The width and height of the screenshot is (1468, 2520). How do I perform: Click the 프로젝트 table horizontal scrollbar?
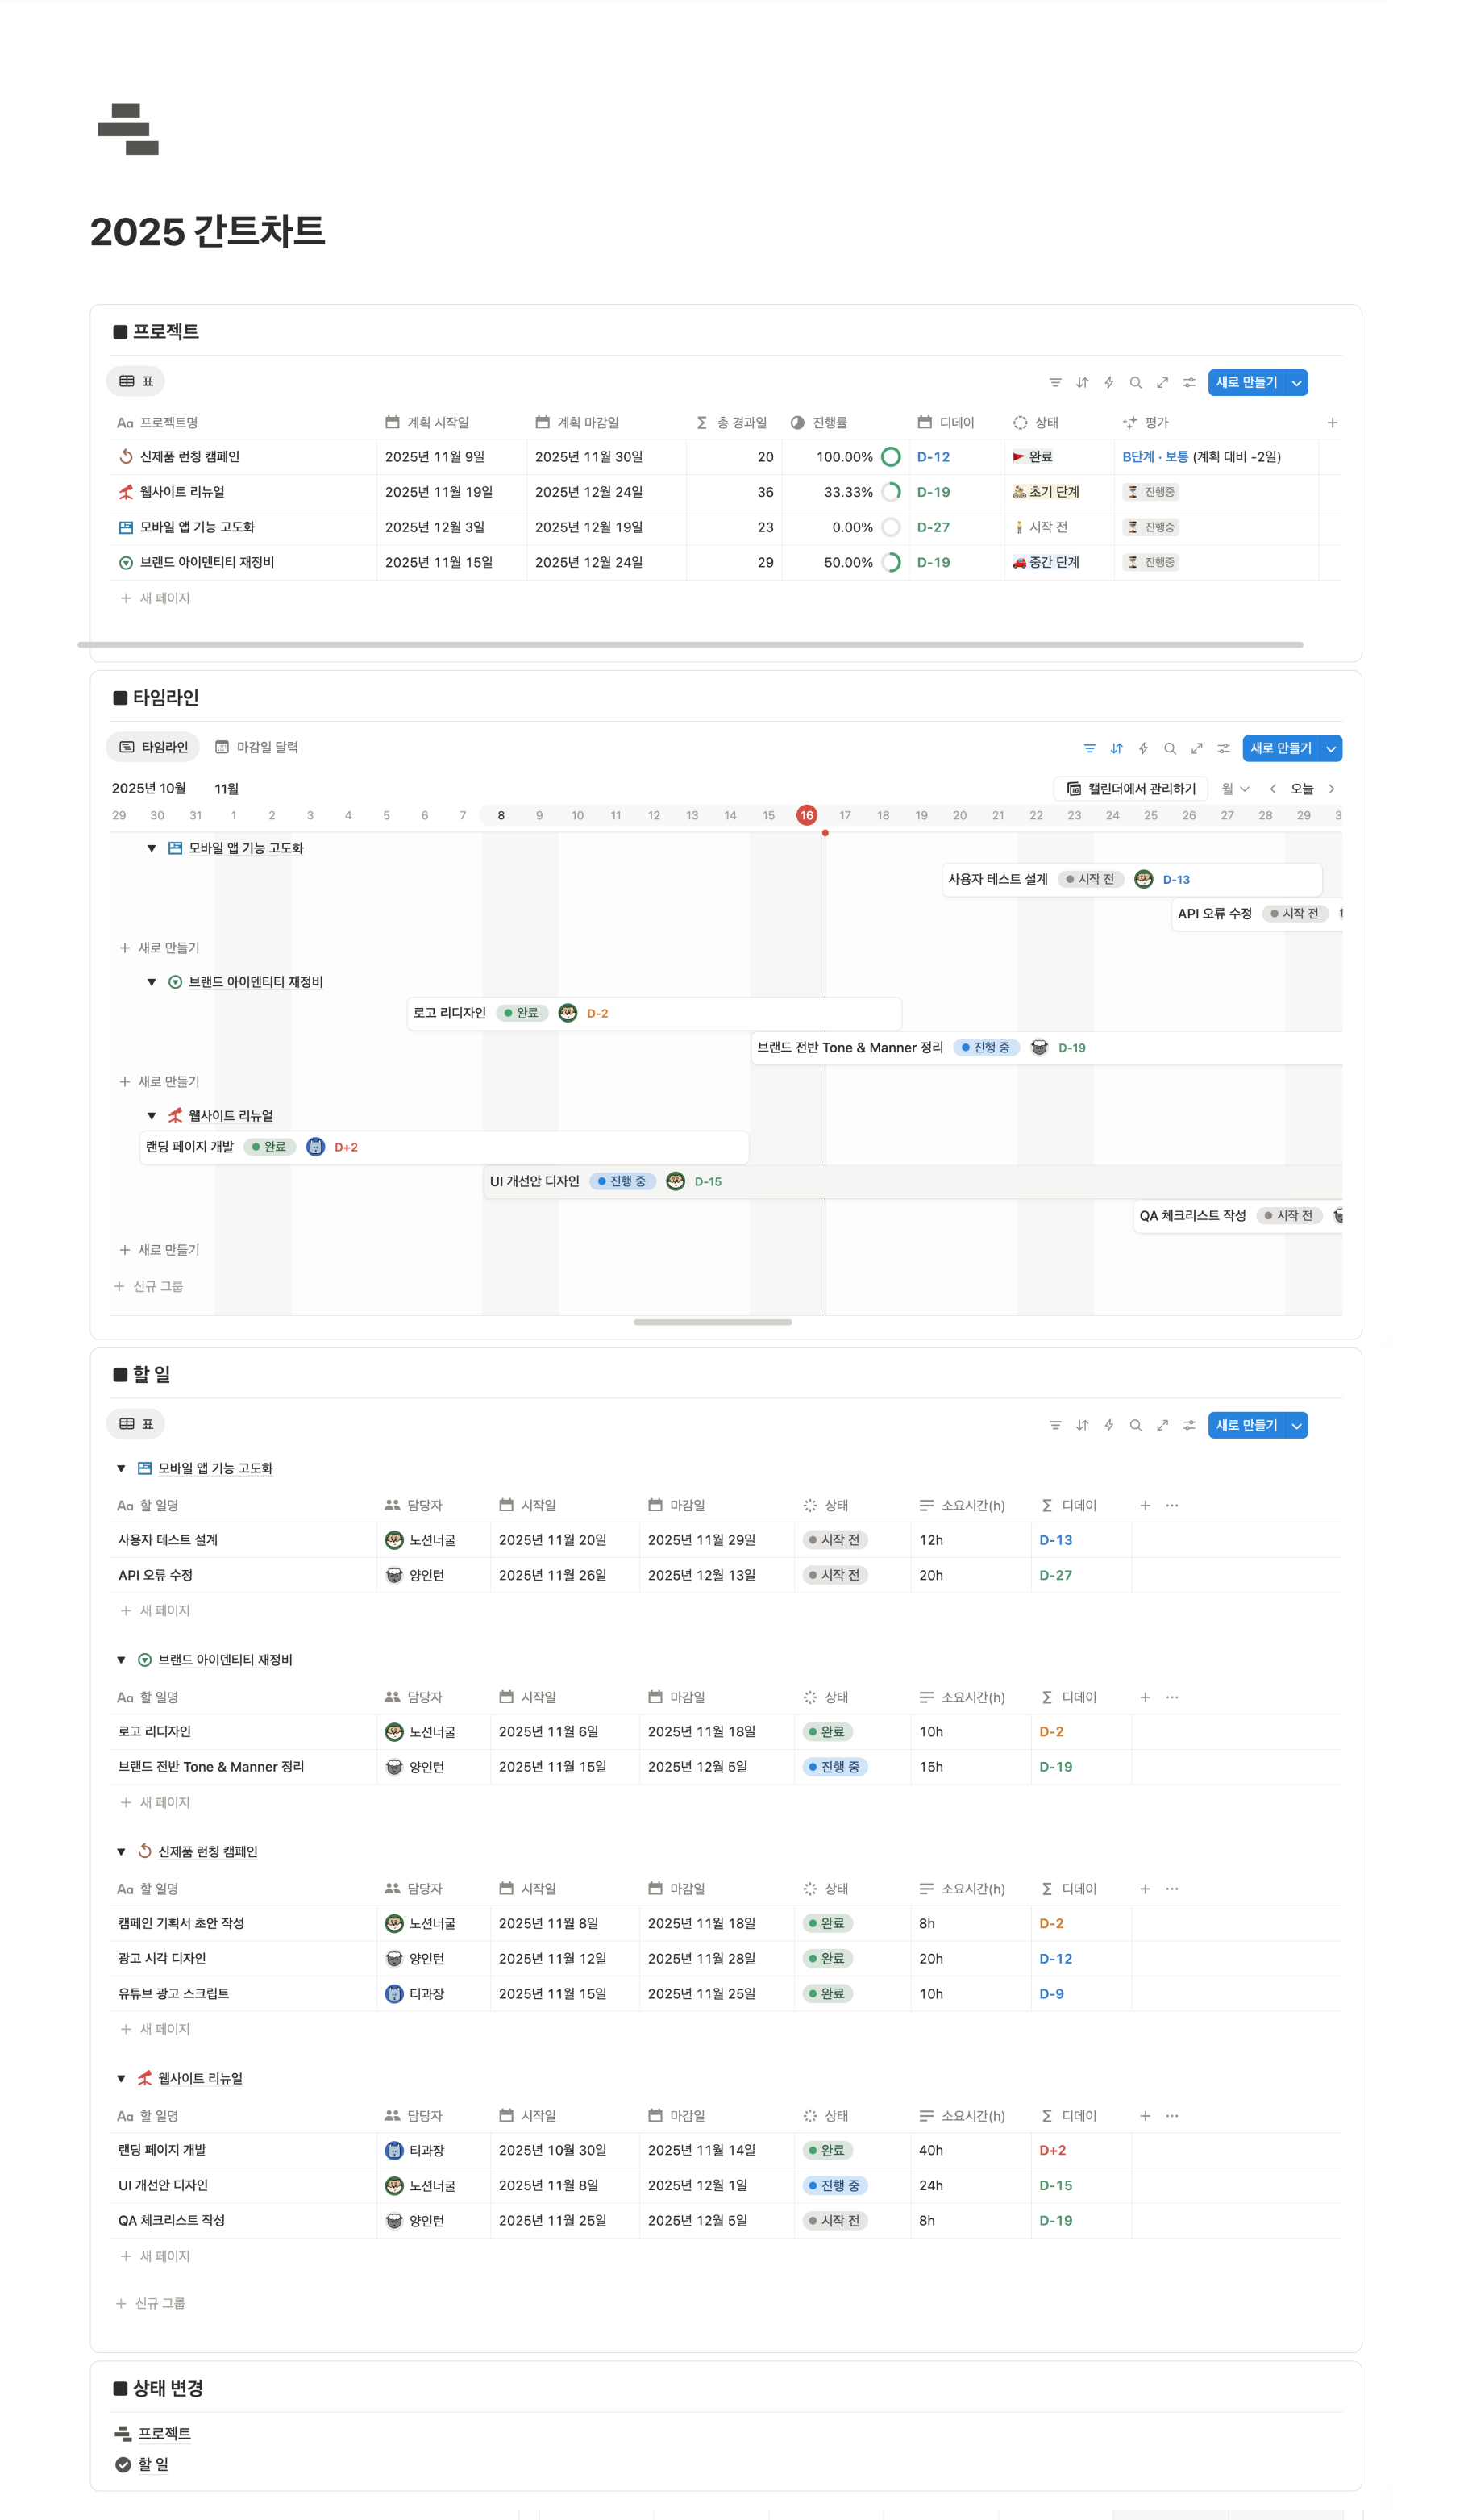point(691,645)
